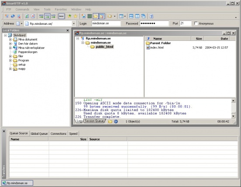Viewport: 241px width, 187px height.
Task: Select the index.html file
Action: [157, 47]
